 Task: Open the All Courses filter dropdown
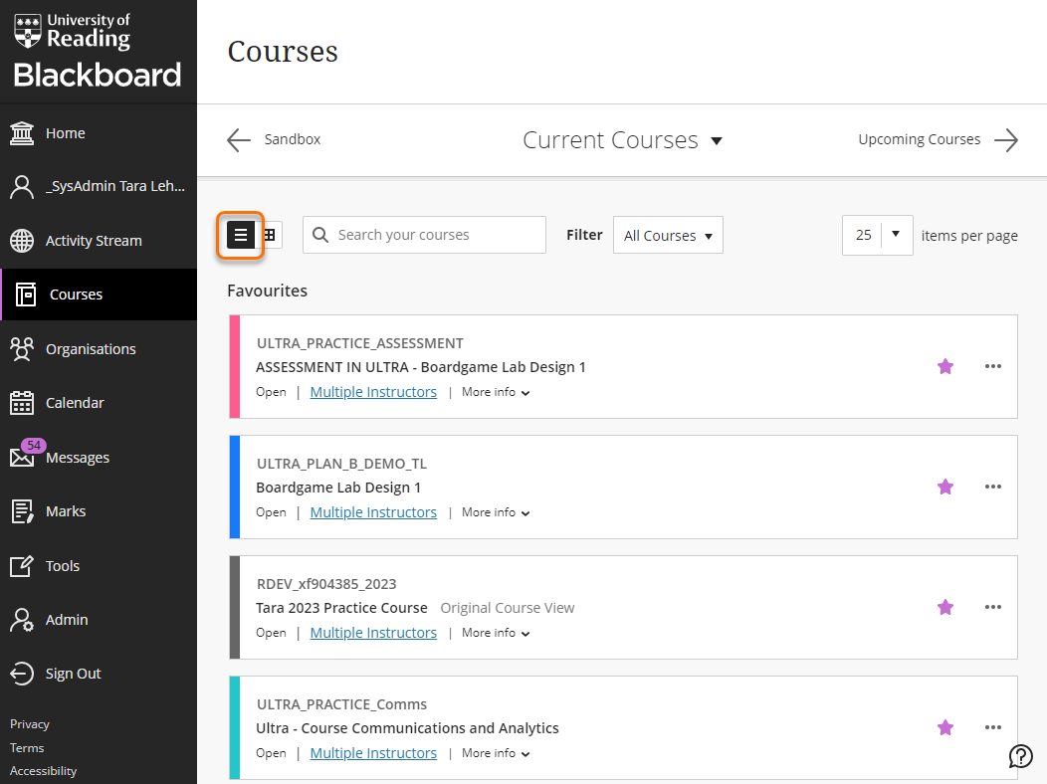point(668,235)
